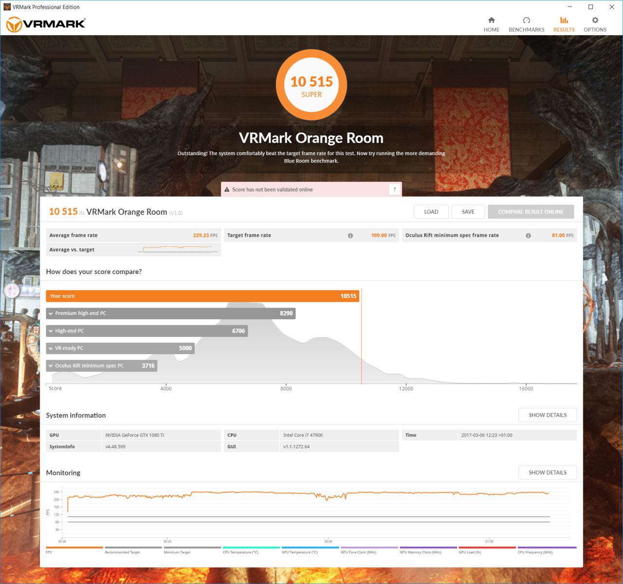The image size is (623, 584).
Task: Click the LOAD button
Action: pos(431,212)
